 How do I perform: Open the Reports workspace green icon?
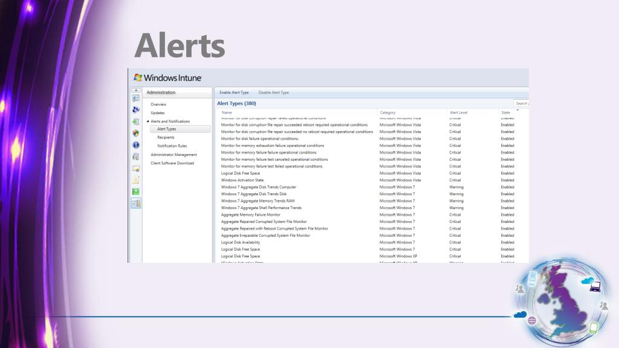coord(136,192)
